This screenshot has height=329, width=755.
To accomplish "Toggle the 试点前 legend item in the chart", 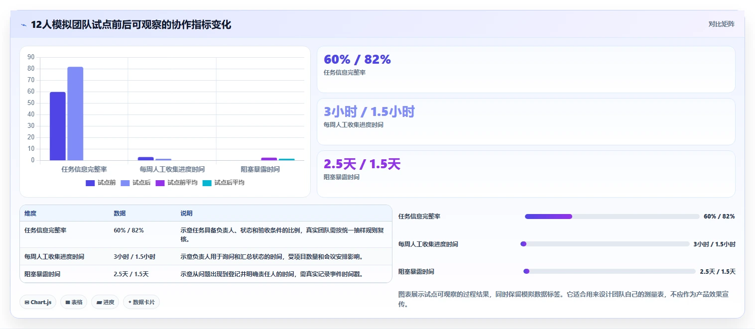I will [x=101, y=183].
